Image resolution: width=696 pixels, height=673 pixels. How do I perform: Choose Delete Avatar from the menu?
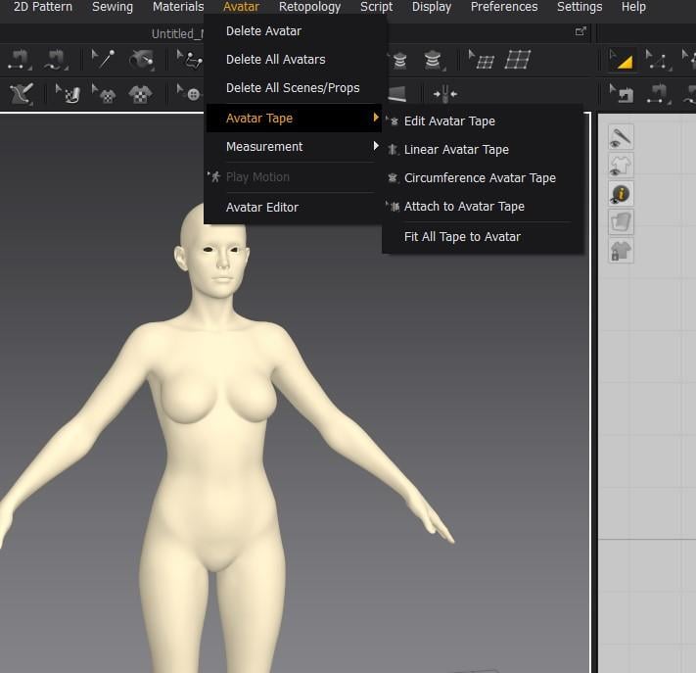[x=293, y=31]
